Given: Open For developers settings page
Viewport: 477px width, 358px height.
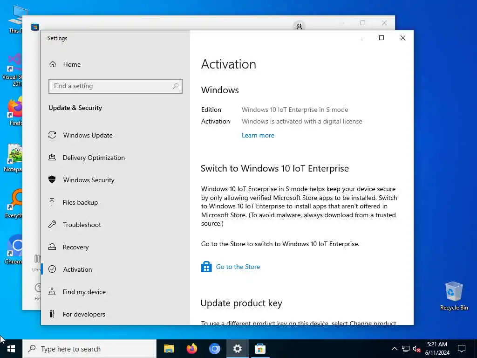Looking at the screenshot, I should [x=116, y=314].
